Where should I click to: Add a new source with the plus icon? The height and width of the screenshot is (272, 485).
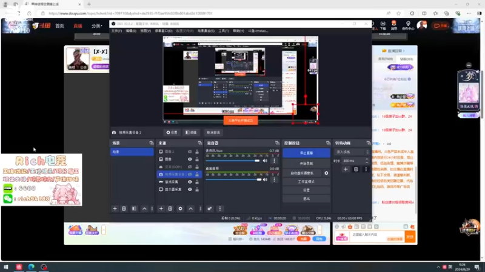click(161, 209)
